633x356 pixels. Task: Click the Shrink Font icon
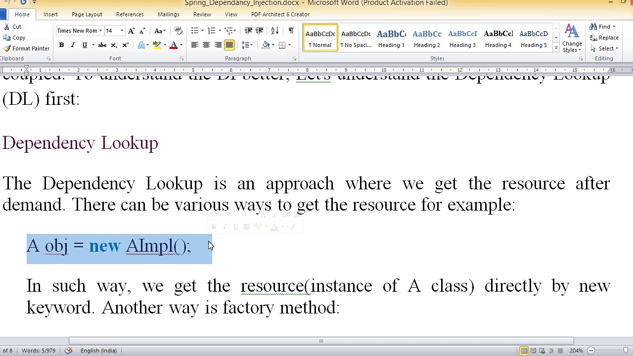[142, 31]
